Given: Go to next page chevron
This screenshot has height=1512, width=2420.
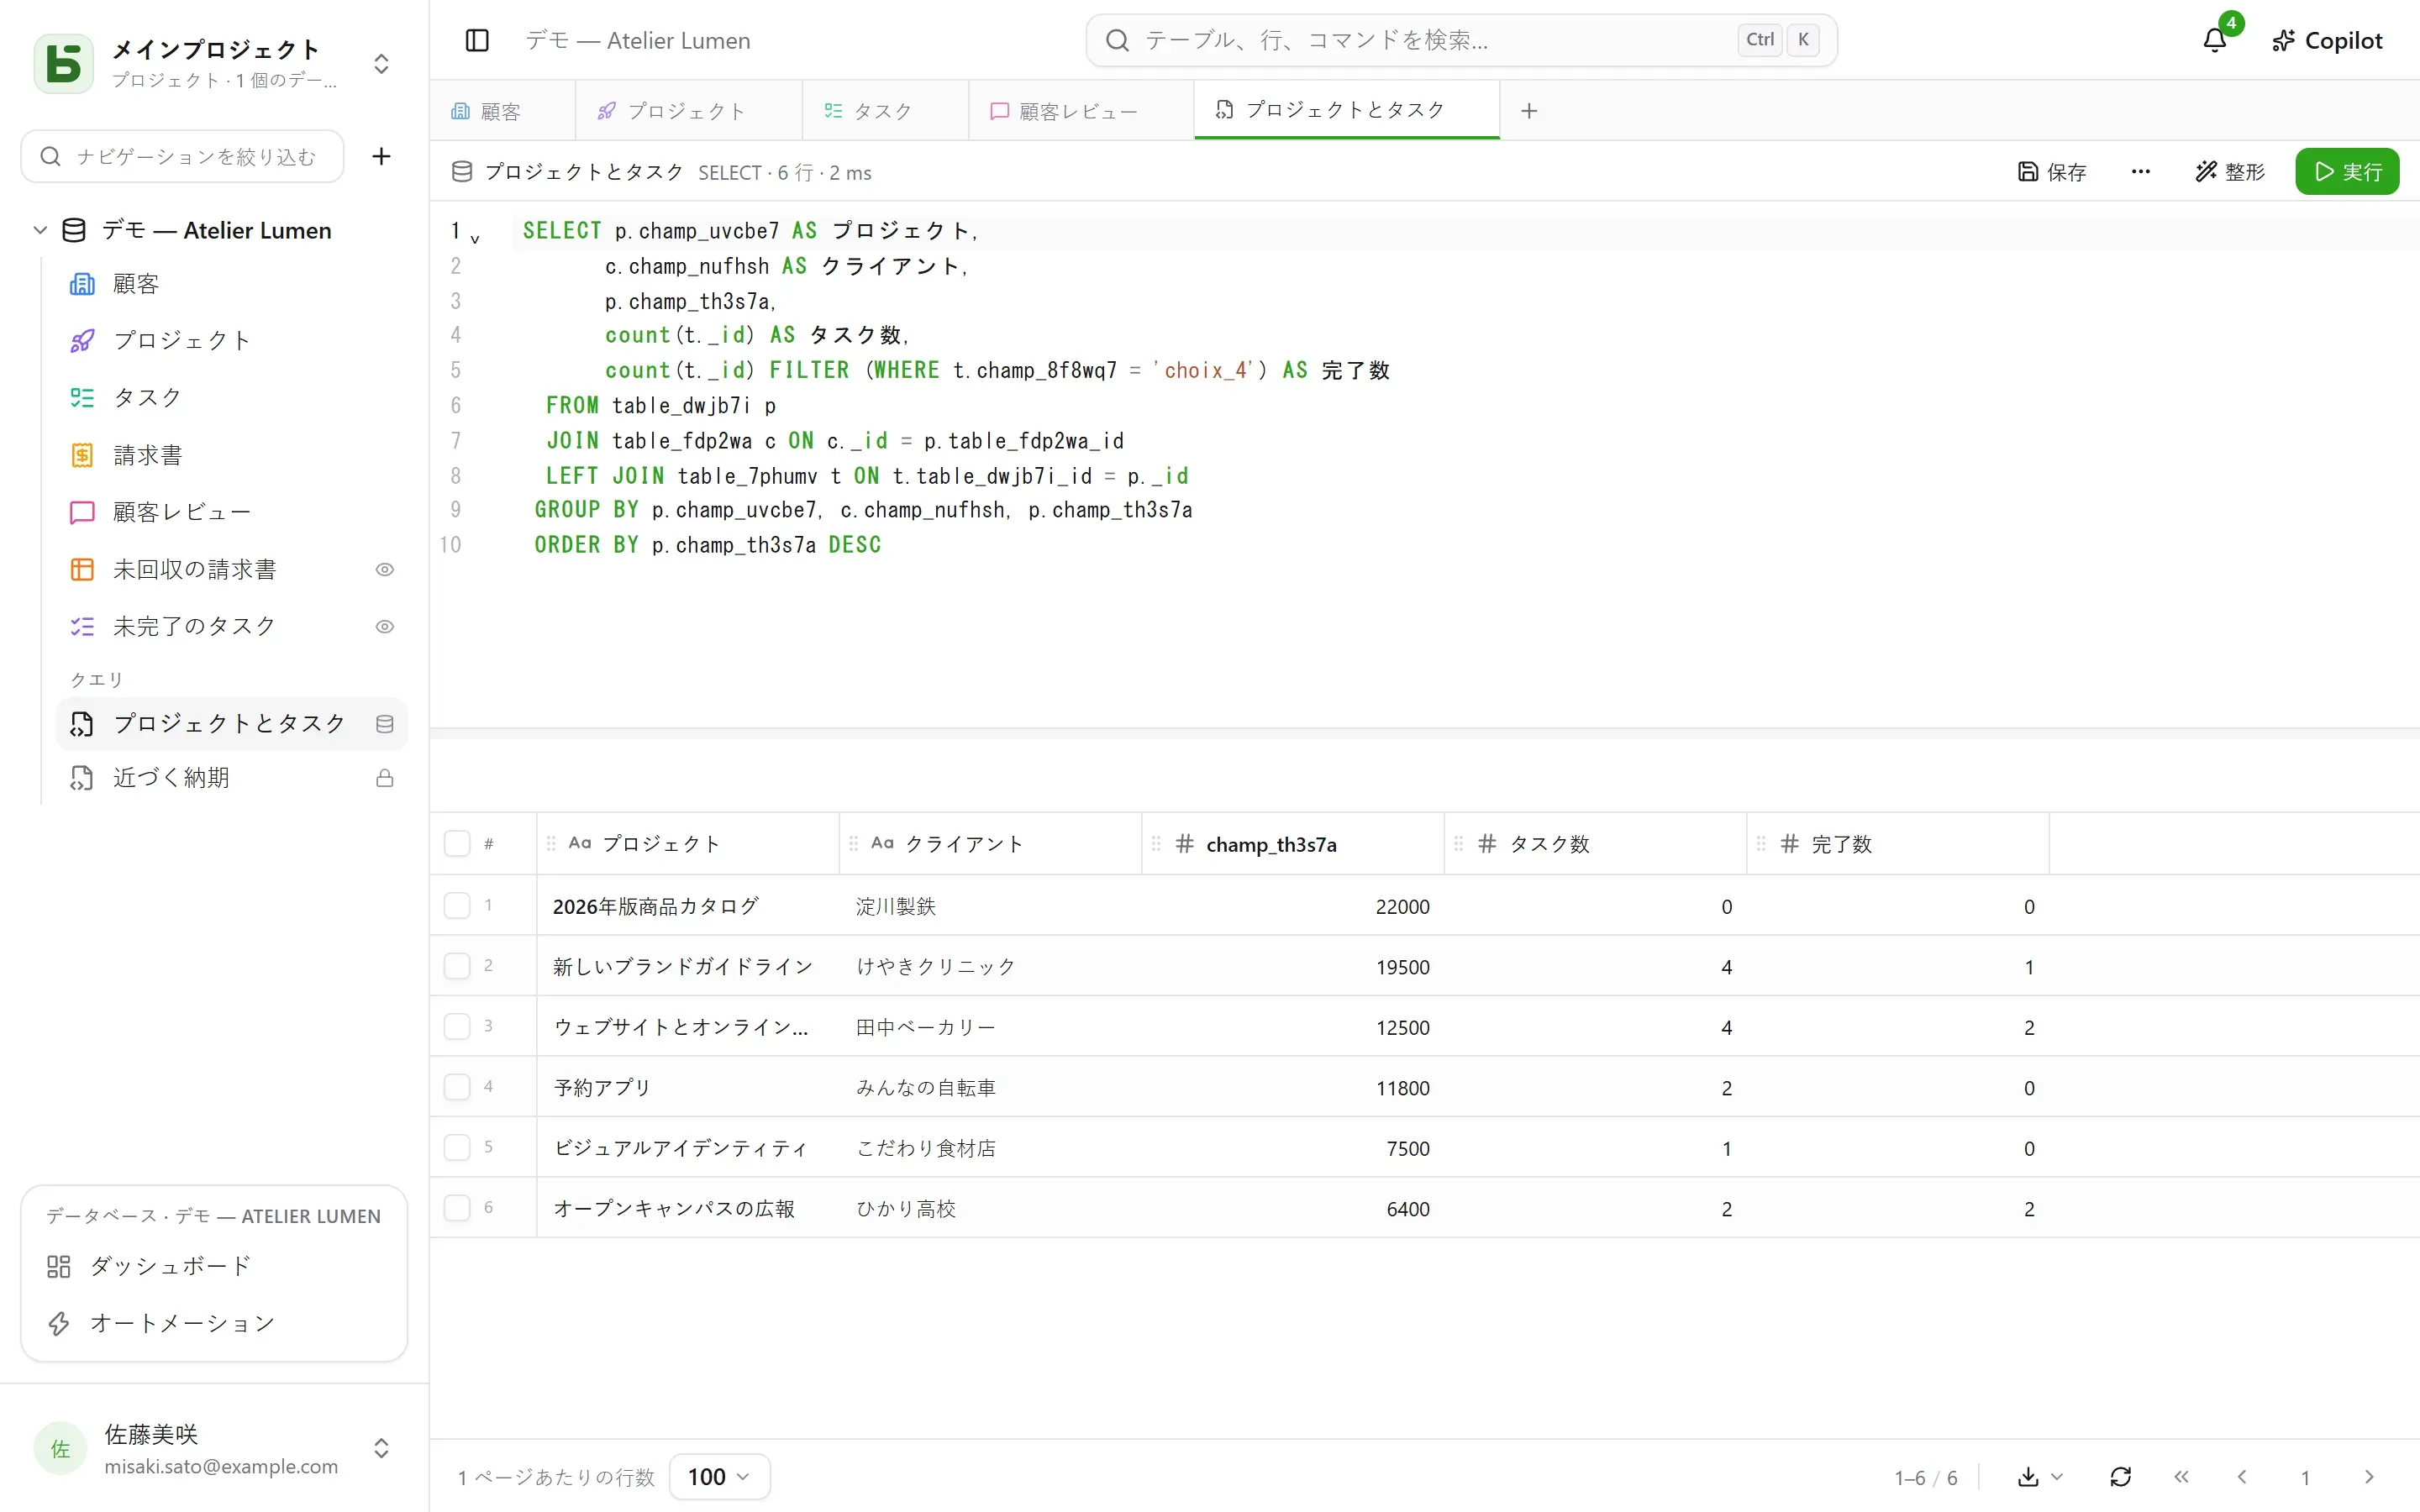Looking at the screenshot, I should (x=2368, y=1477).
